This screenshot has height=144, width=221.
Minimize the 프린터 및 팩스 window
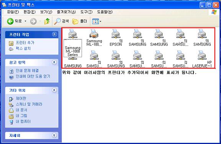203,5
